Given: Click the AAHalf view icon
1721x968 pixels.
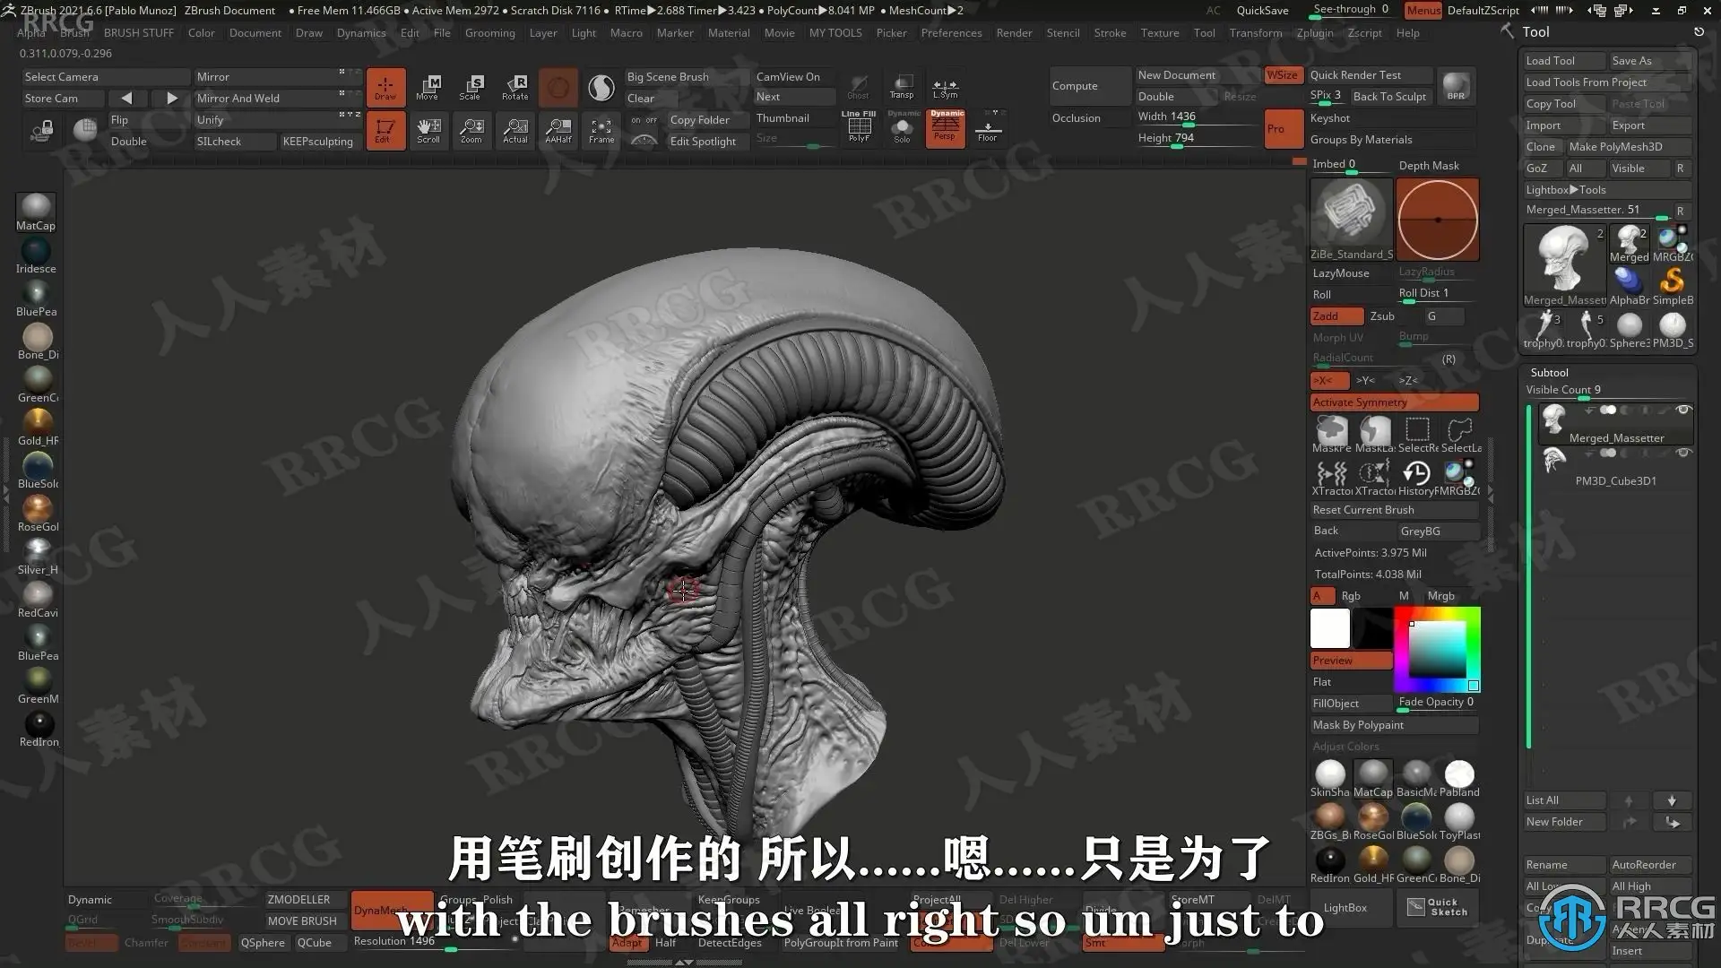Looking at the screenshot, I should [558, 130].
